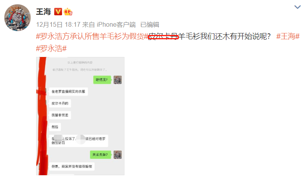
Task: Click the orange V verification badge
Action: [58, 12]
